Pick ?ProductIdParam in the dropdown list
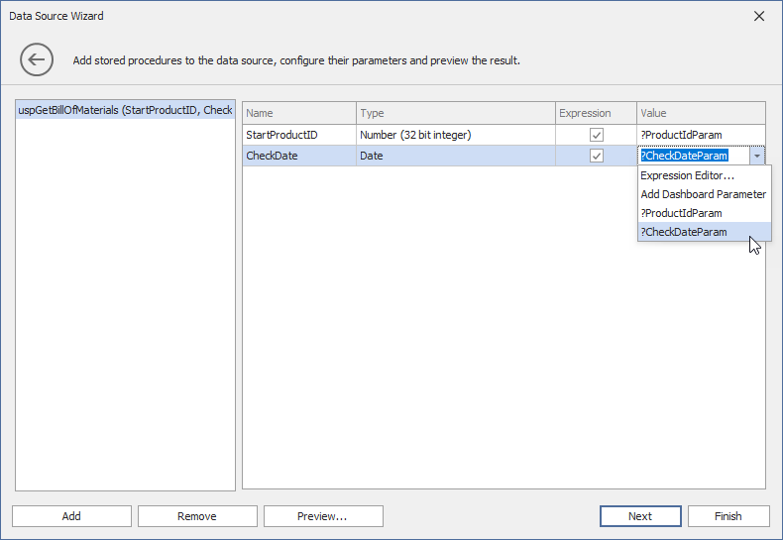Screen dimensions: 783x540 (x=681, y=213)
